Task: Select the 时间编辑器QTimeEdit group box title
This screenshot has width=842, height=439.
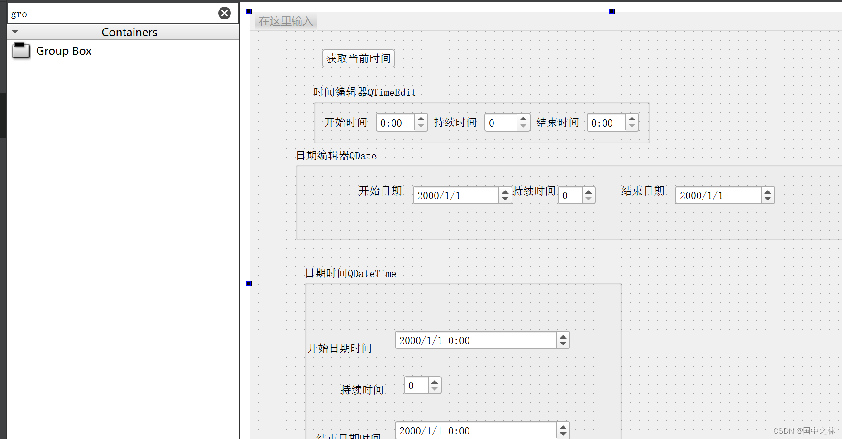Action: pos(364,92)
